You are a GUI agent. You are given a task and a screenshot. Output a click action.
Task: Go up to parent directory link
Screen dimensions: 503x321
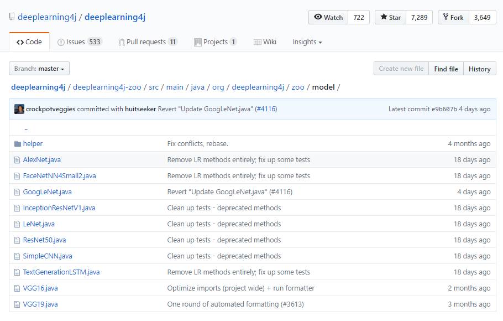point(26,128)
